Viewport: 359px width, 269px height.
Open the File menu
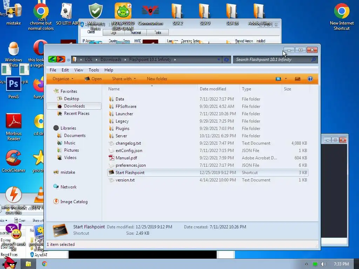pyautogui.click(x=53, y=70)
